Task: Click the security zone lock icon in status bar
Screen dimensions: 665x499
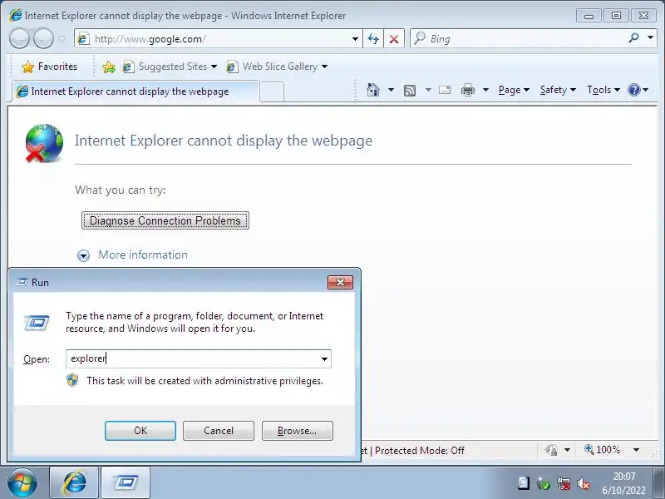Action: pos(552,450)
